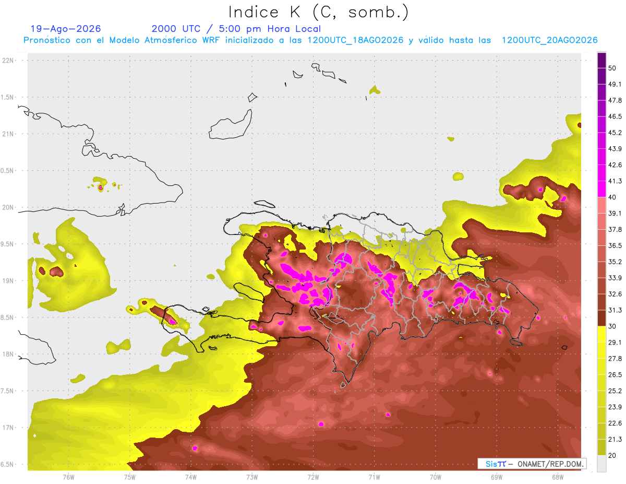
Task: Pick the dark brown swatch between 30 and 31.3
Action: 601,318
